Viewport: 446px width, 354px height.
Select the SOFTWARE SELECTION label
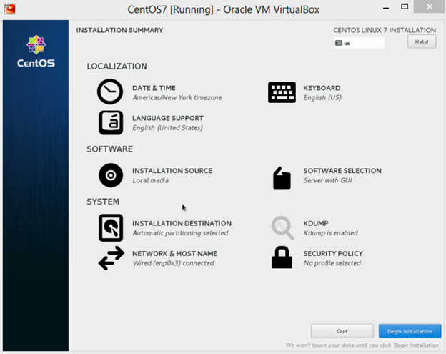tap(342, 171)
